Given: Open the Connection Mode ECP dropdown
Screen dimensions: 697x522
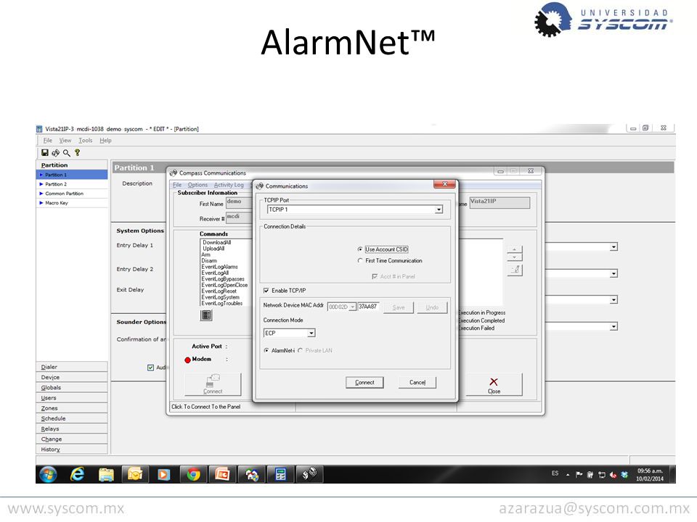Looking at the screenshot, I should click(x=311, y=333).
